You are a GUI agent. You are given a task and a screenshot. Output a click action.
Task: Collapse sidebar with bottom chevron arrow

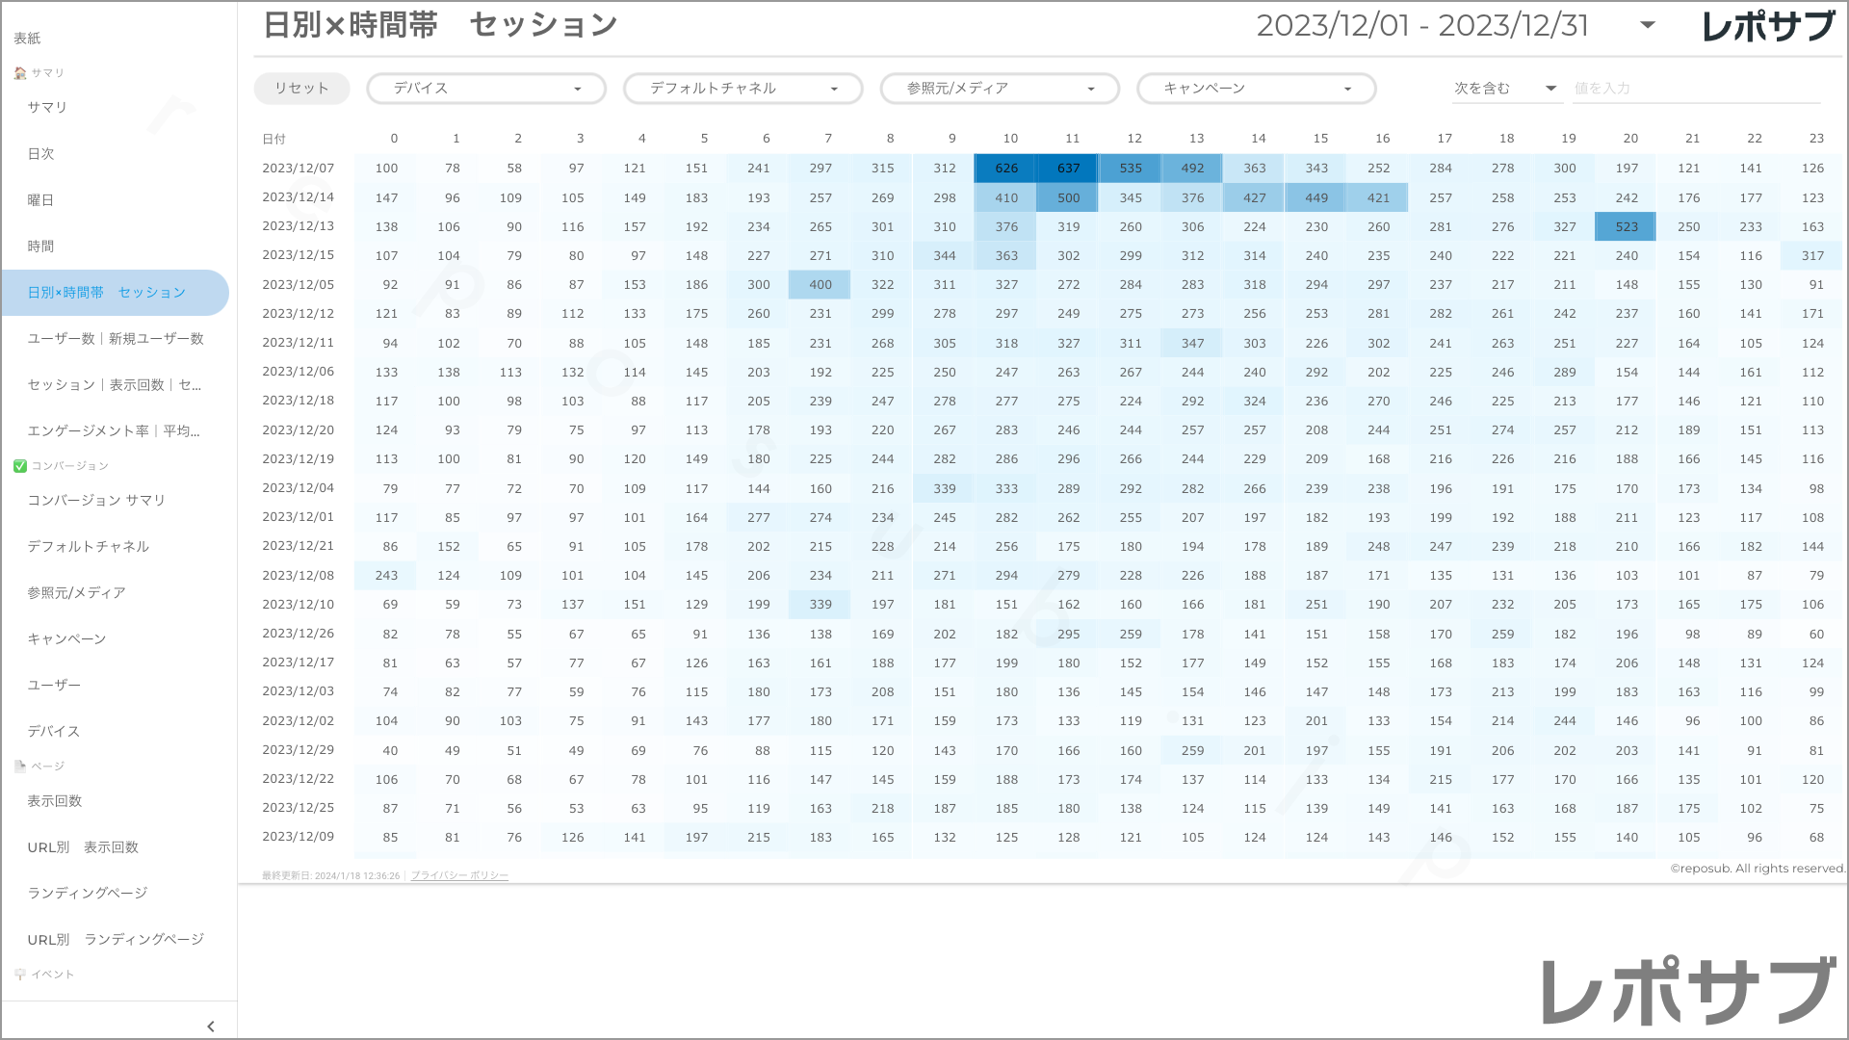210,1027
